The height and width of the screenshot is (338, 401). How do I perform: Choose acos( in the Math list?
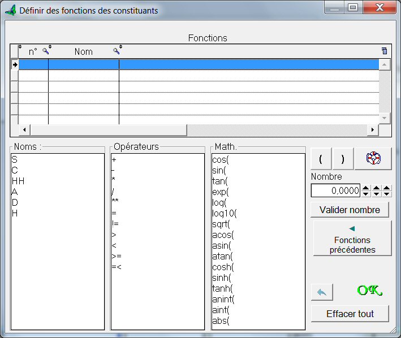click(x=223, y=235)
